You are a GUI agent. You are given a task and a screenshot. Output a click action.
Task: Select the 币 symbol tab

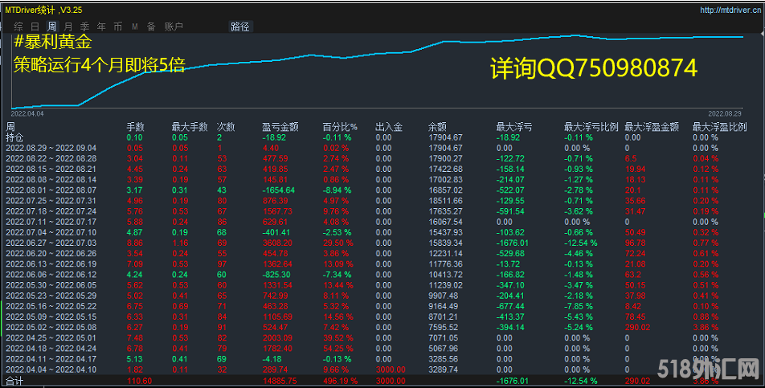118,27
